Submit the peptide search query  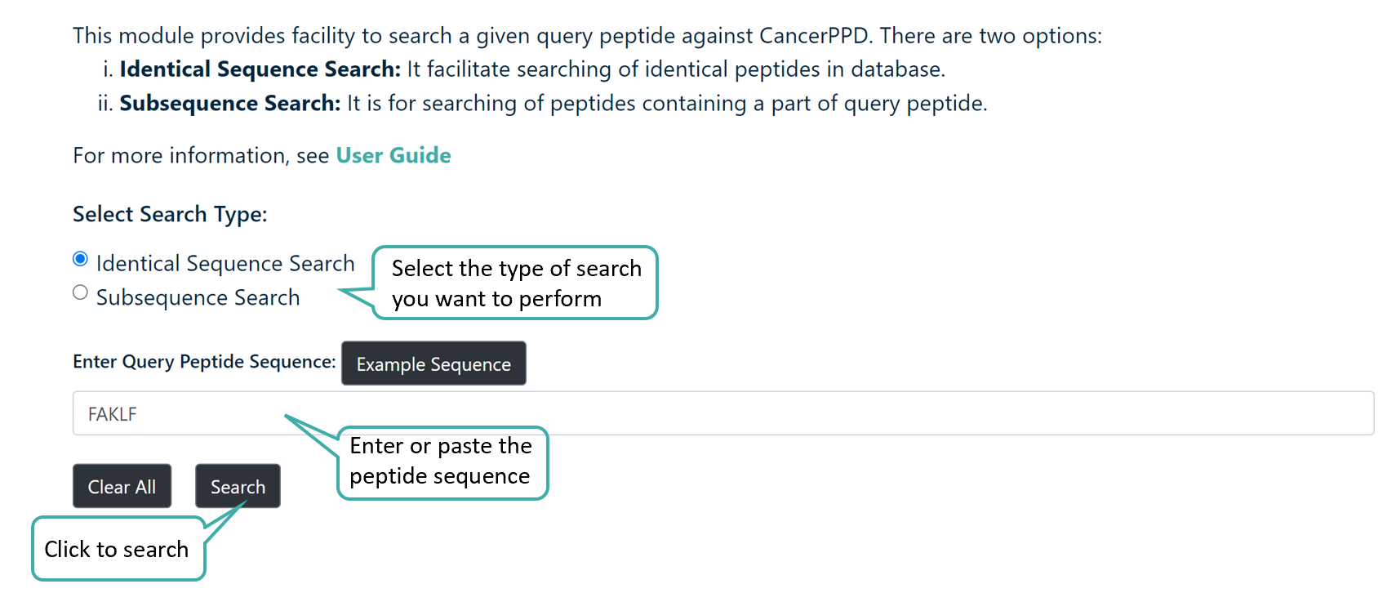coord(238,486)
